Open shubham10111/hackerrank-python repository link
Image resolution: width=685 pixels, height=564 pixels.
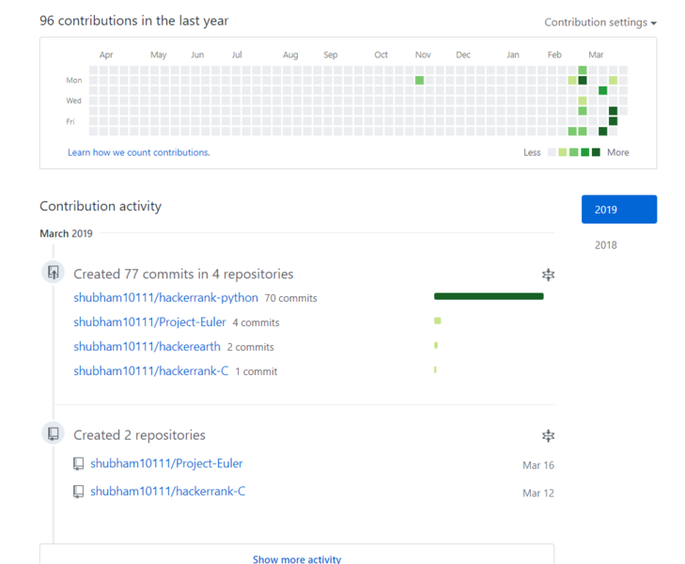tap(164, 298)
